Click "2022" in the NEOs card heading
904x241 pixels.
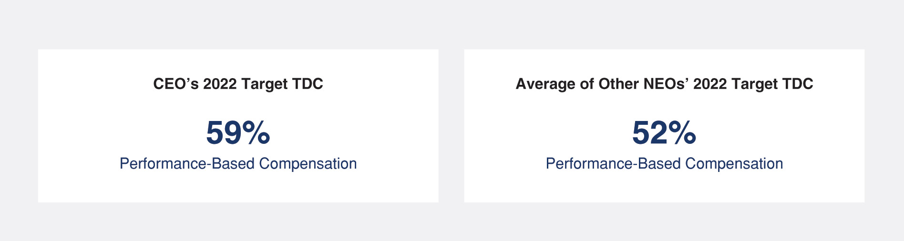tap(710, 84)
